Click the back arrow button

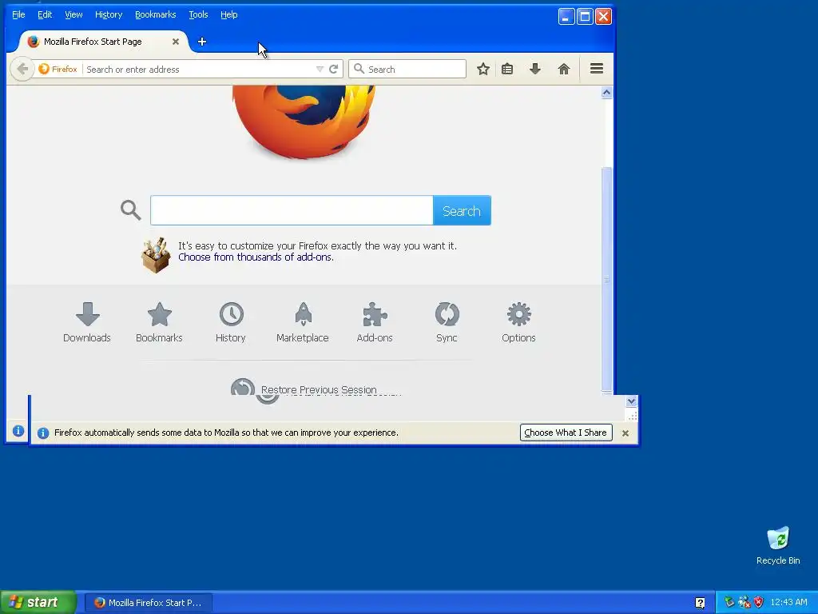click(22, 69)
